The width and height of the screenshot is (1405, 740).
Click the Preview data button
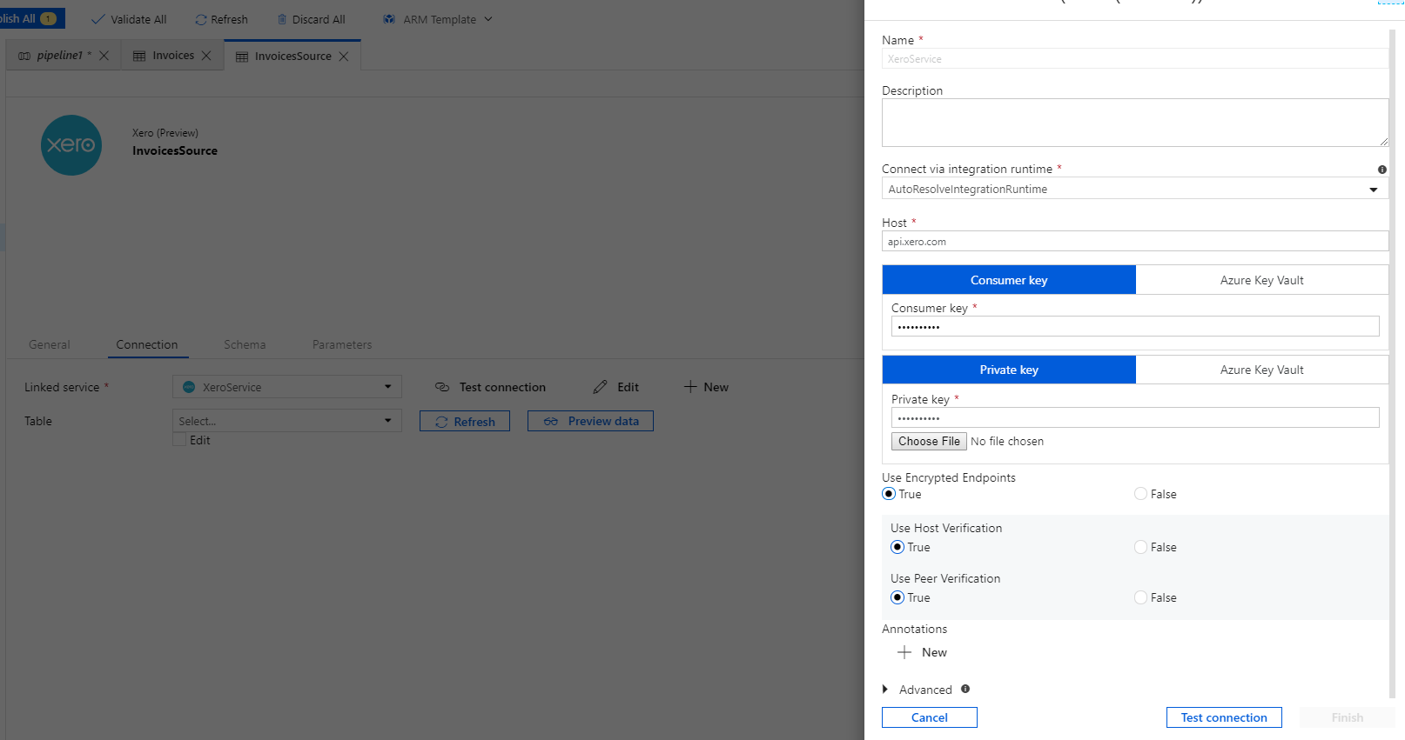click(590, 421)
